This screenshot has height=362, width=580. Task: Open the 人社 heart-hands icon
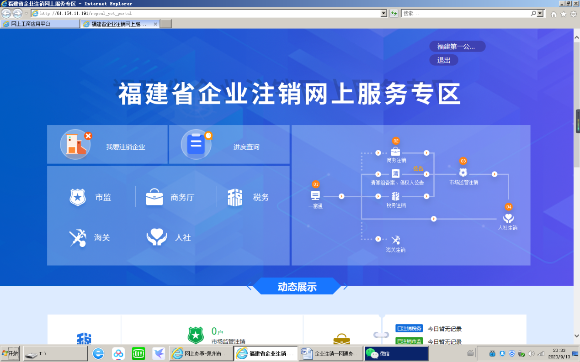pos(157,238)
